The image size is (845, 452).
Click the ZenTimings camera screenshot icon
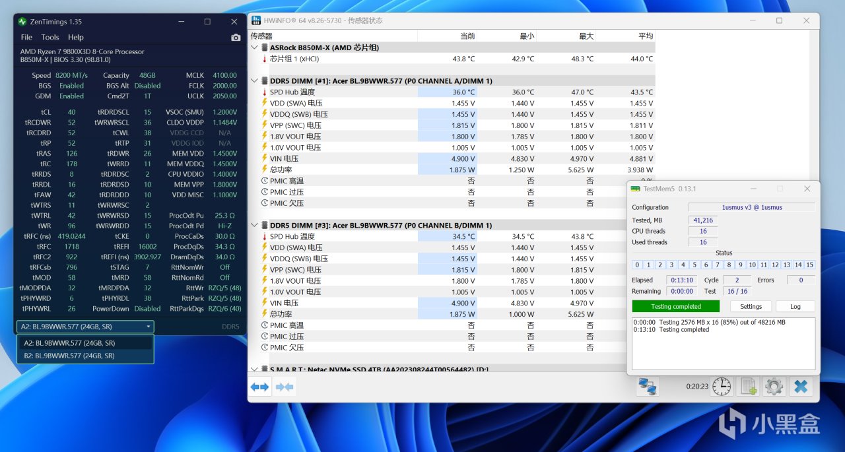[x=236, y=38]
